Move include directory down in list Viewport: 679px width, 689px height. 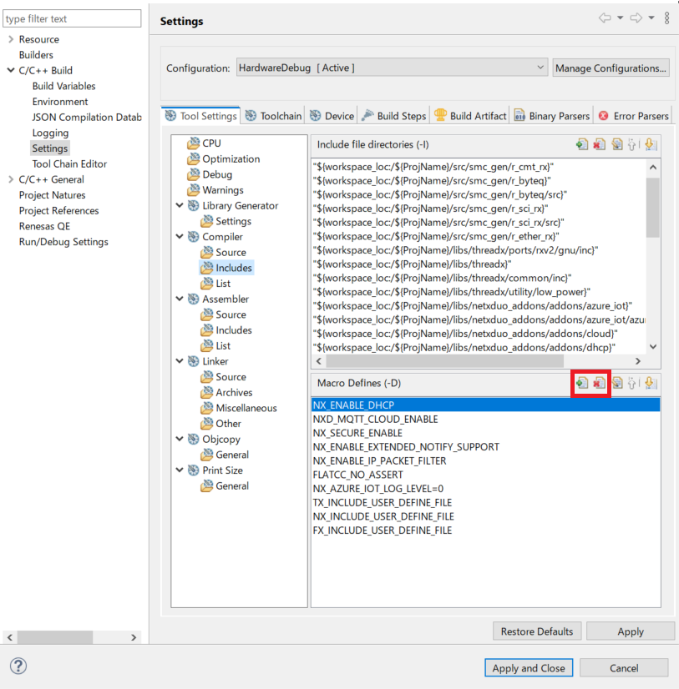tap(651, 145)
